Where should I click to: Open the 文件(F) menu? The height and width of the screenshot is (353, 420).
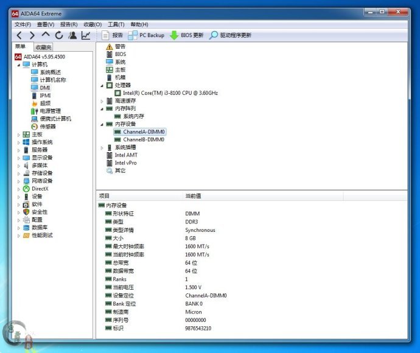(23, 24)
